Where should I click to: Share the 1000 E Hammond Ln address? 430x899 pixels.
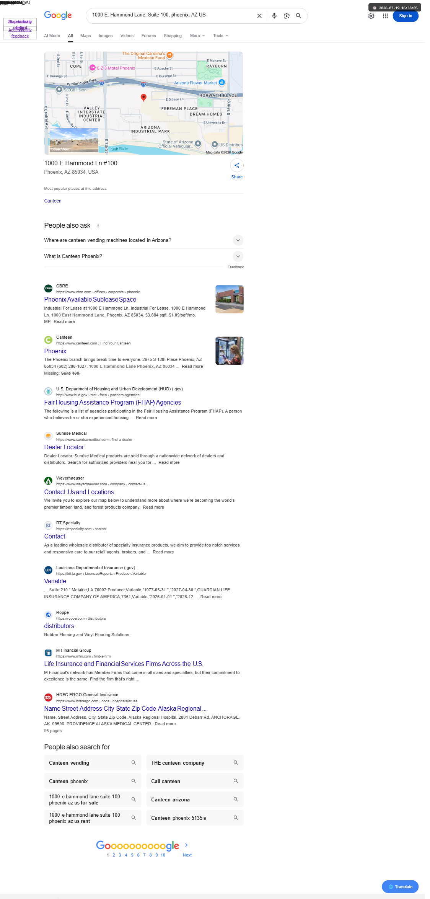237,165
